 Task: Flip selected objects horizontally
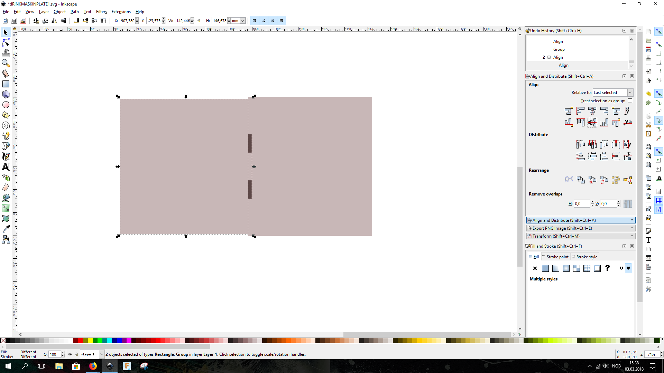point(54,21)
